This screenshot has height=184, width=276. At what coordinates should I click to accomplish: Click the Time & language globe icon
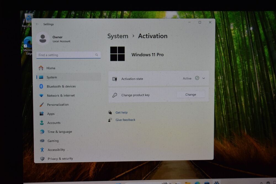[x=42, y=132]
